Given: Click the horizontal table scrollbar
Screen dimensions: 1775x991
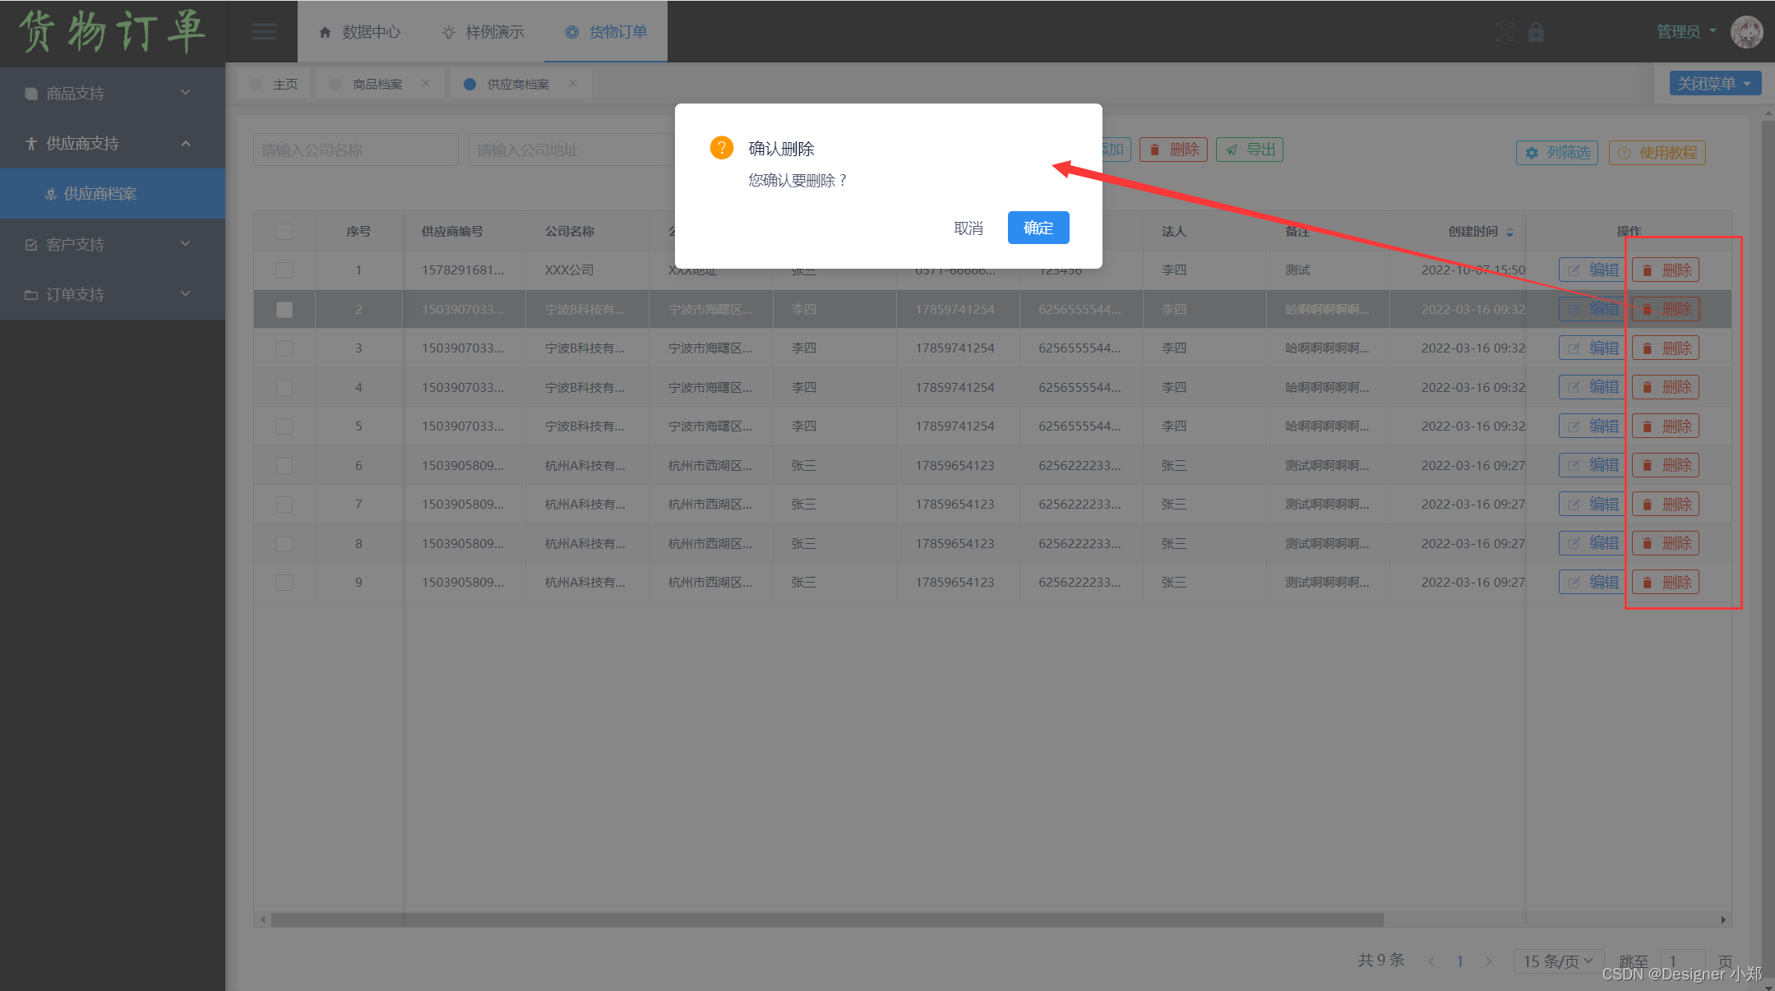Looking at the screenshot, I should pos(826,920).
